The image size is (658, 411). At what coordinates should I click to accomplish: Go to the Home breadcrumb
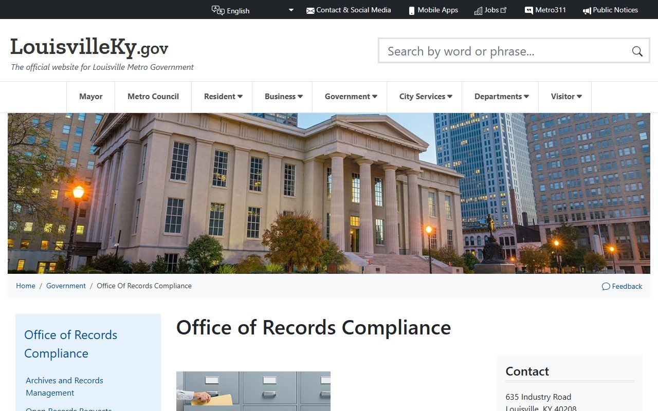(26, 286)
